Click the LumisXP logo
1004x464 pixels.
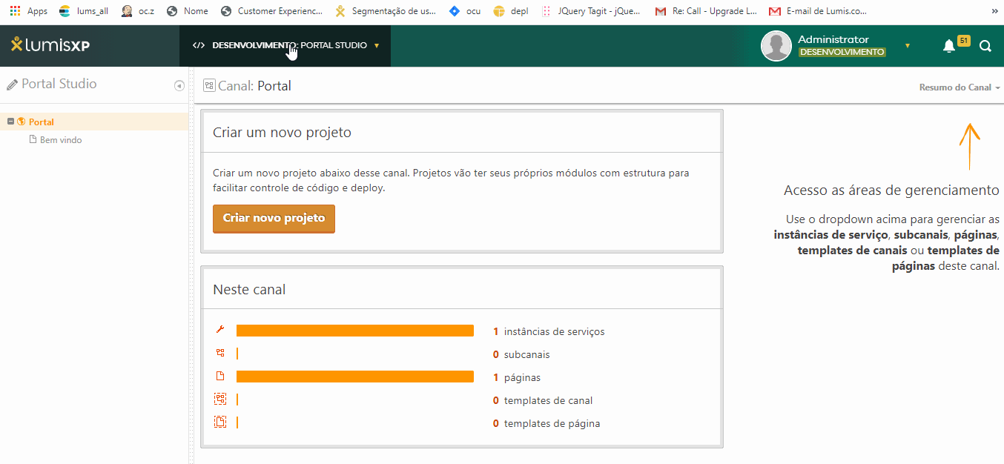click(x=50, y=45)
